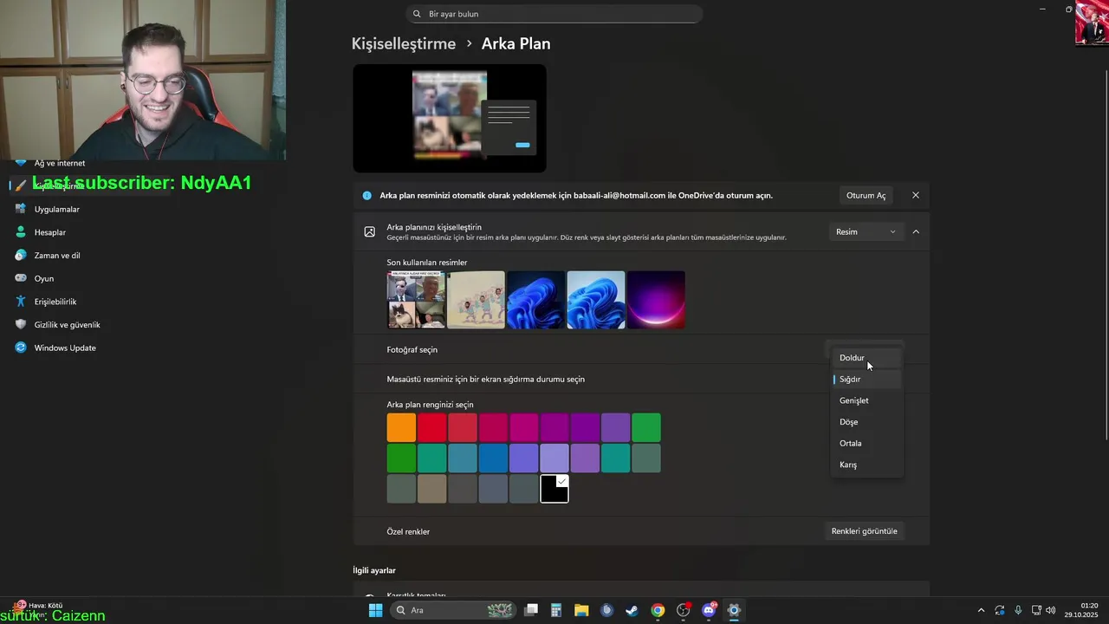The height and width of the screenshot is (624, 1109).
Task: Open Windows Start menu
Action: [375, 610]
